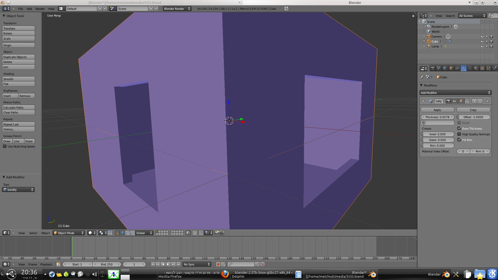Disable Even Thickness checkbox
The image size is (498, 280).
pyautogui.click(x=459, y=129)
